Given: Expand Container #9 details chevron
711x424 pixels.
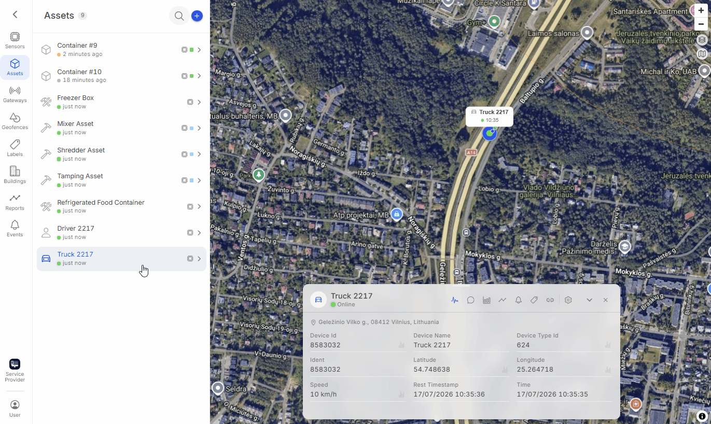Looking at the screenshot, I should coord(199,50).
